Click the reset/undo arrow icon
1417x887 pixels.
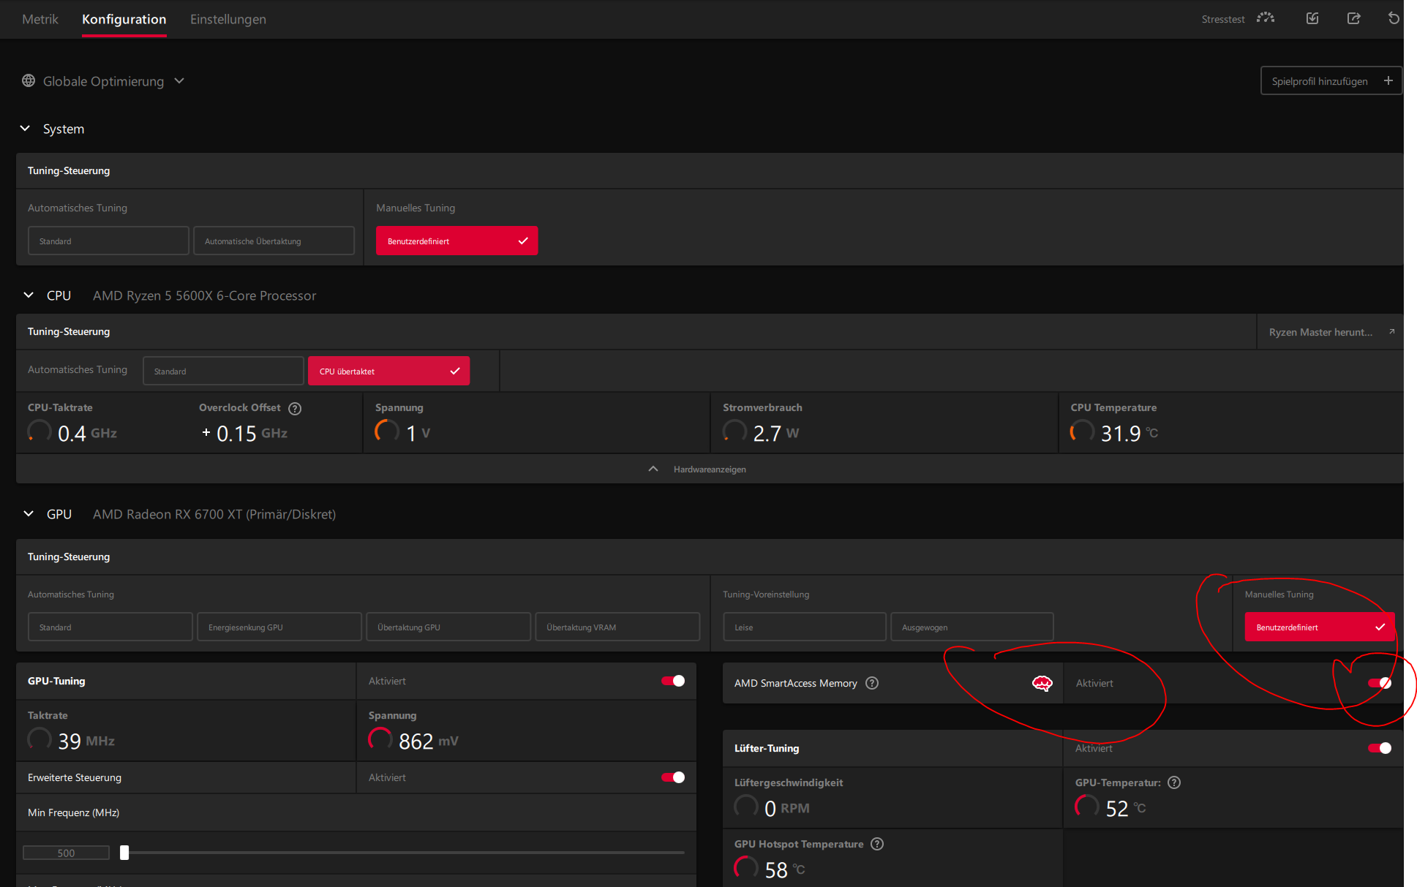(x=1394, y=18)
